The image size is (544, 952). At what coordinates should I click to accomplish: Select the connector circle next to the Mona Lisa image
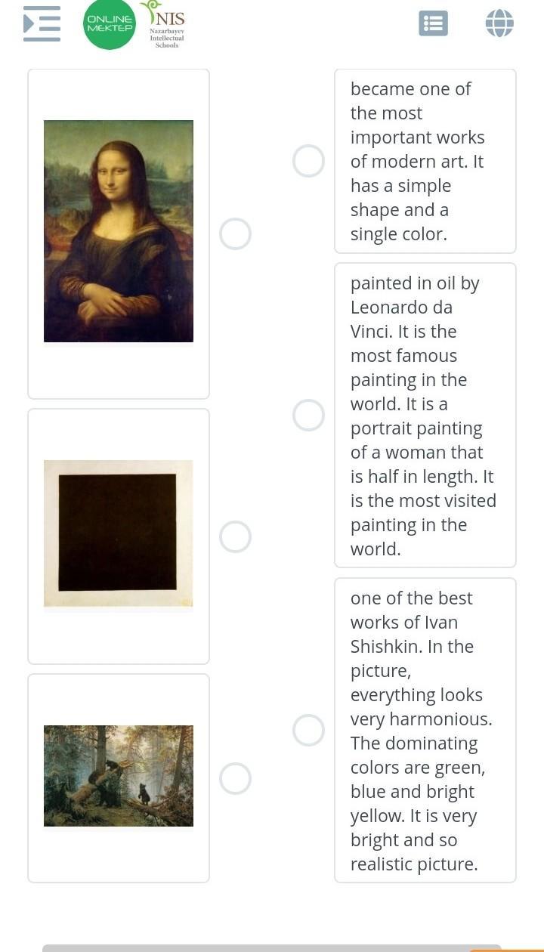235,234
